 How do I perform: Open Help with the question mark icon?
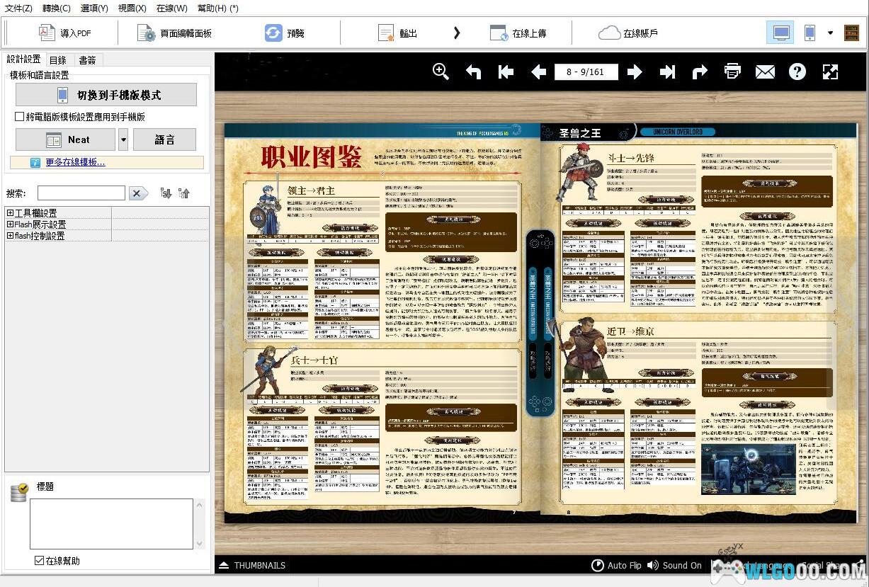click(x=797, y=71)
